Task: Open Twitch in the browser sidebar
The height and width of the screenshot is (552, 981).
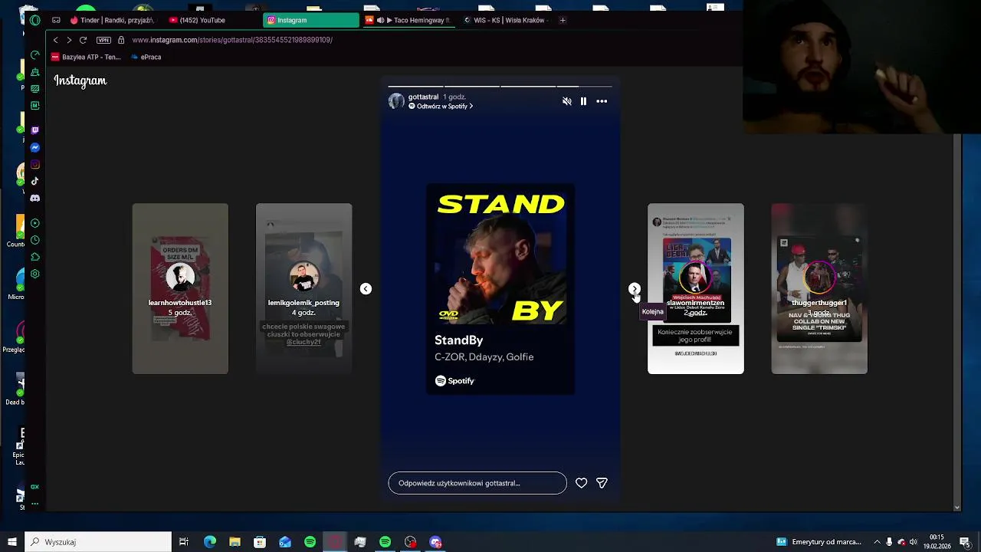Action: 34,130
